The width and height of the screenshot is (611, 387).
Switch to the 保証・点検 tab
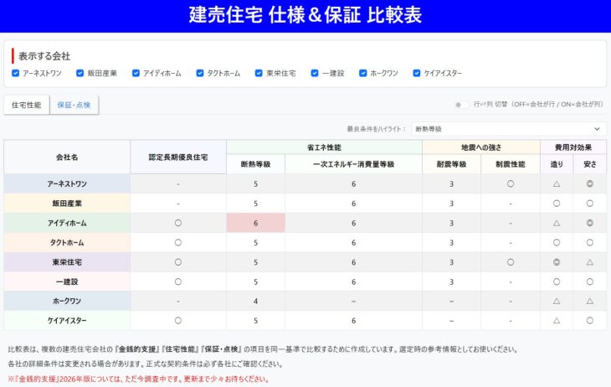74,105
